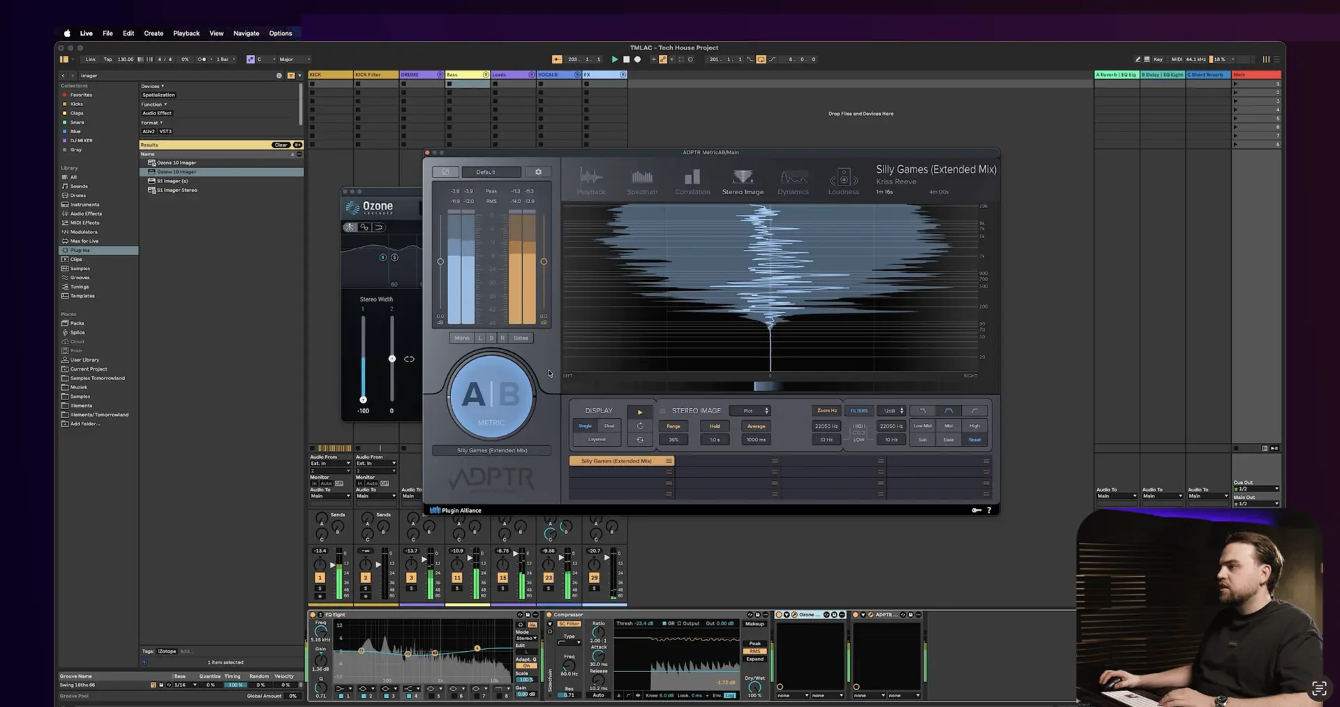Arm the Ableton record button
1340x707 pixels.
tap(637, 59)
